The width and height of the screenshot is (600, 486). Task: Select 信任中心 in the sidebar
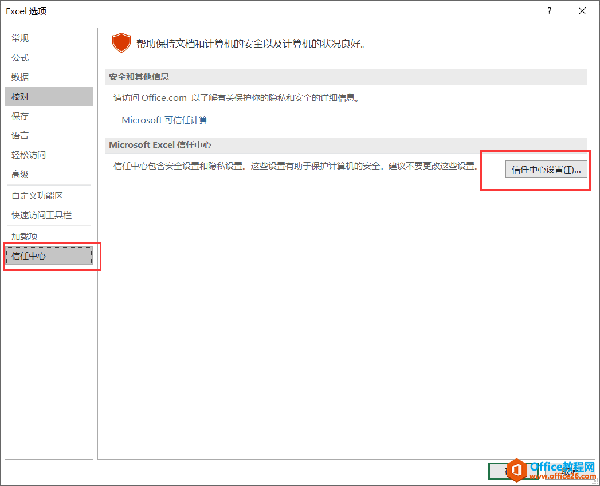coord(49,256)
